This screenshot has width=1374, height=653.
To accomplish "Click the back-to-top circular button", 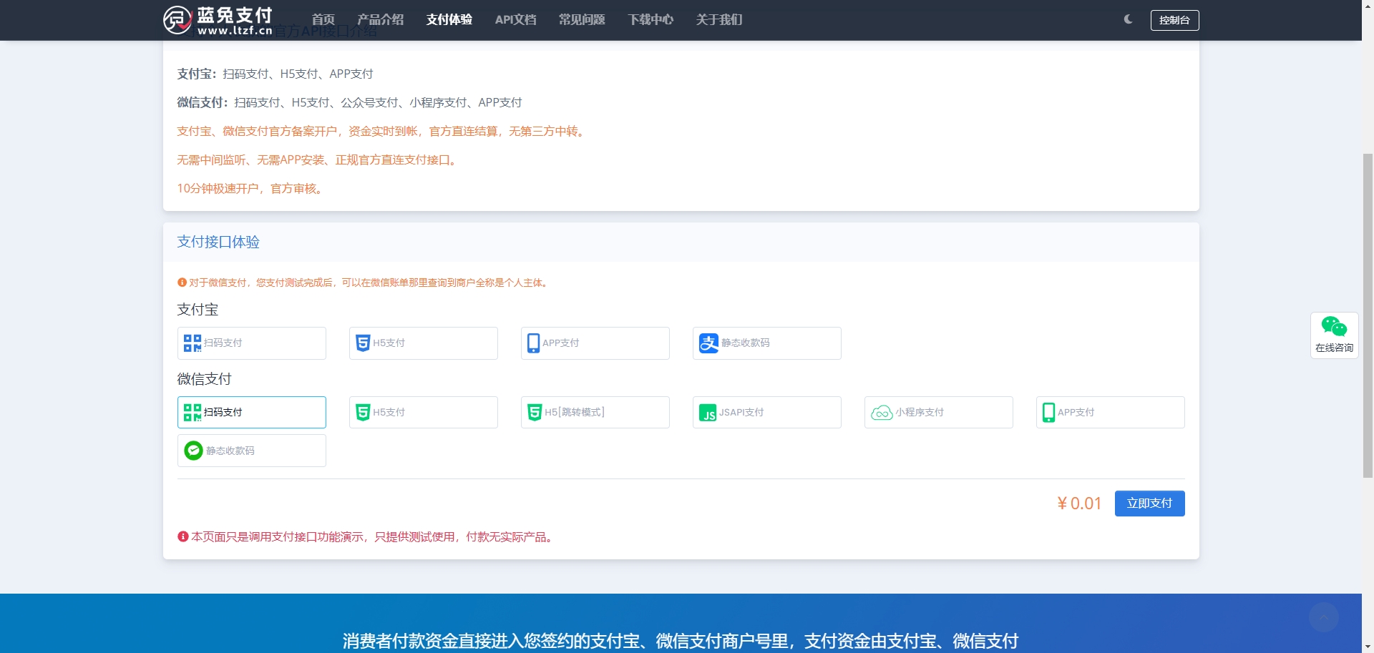I will tap(1324, 617).
